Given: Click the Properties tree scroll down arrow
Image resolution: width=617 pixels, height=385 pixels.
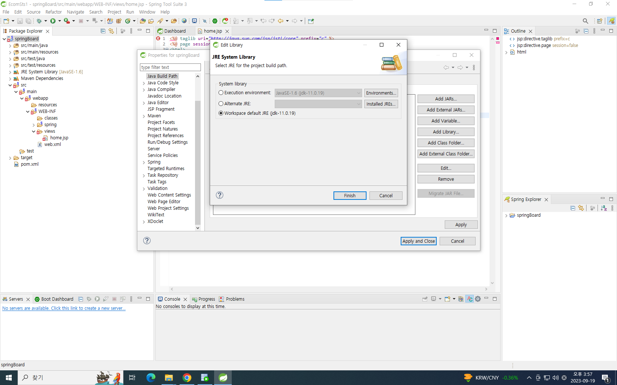Looking at the screenshot, I should tap(198, 228).
